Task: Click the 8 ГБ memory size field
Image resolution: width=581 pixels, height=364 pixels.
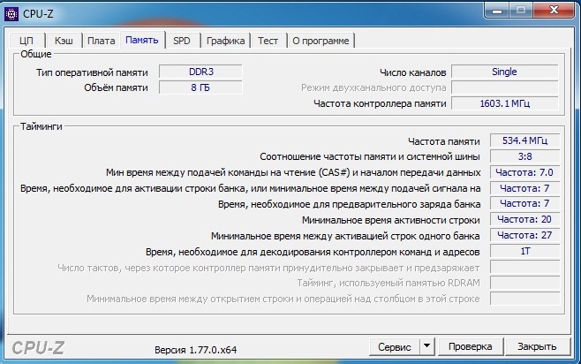Action: coord(200,87)
